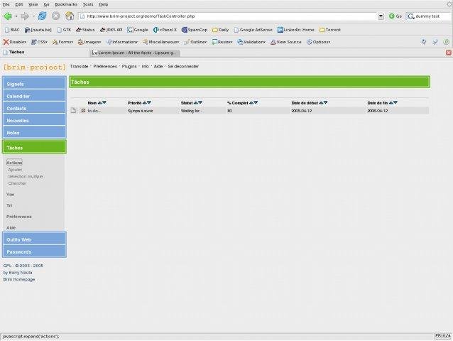Click the Se déconnecter link
Screen dimensions: 453x341
[x=183, y=66]
